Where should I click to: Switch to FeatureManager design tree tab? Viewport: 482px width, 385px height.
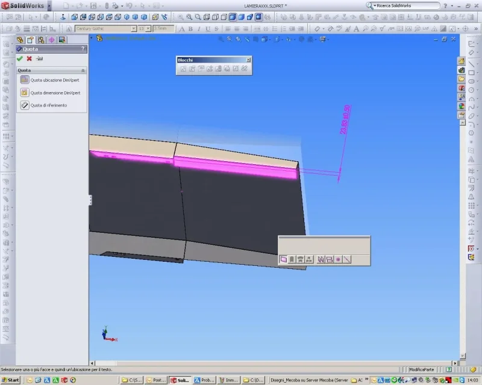[20, 40]
